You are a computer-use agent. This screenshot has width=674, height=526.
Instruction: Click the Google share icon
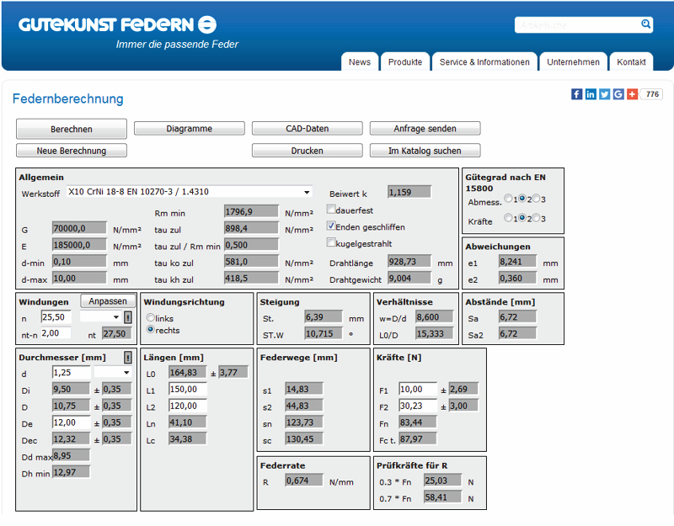[x=618, y=94]
